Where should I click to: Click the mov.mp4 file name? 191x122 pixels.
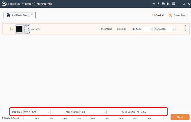click(x=36, y=29)
